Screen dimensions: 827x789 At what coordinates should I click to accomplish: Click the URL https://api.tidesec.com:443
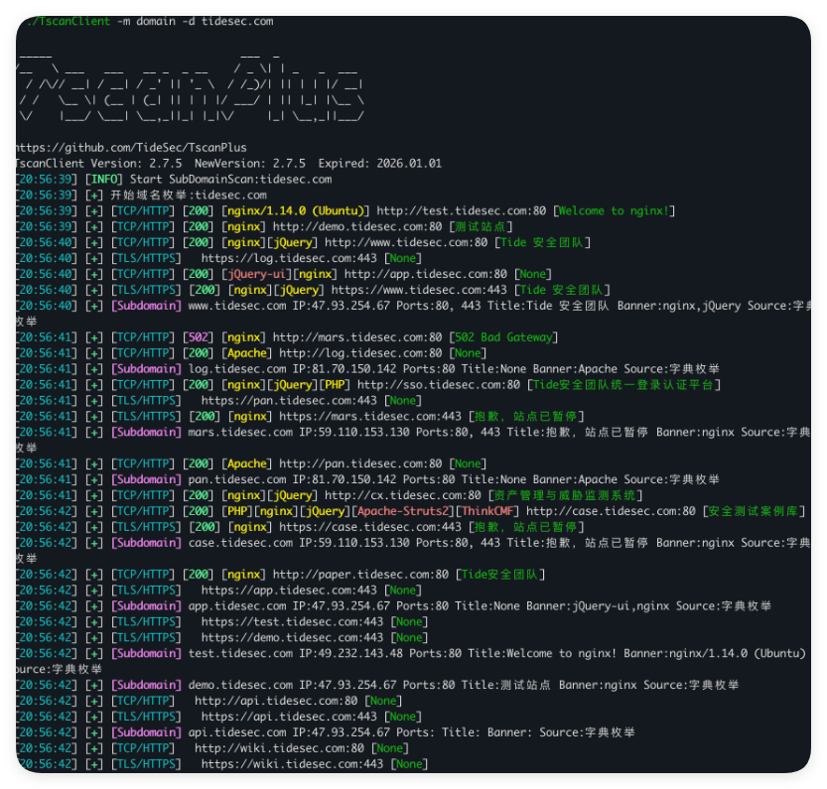point(289,718)
